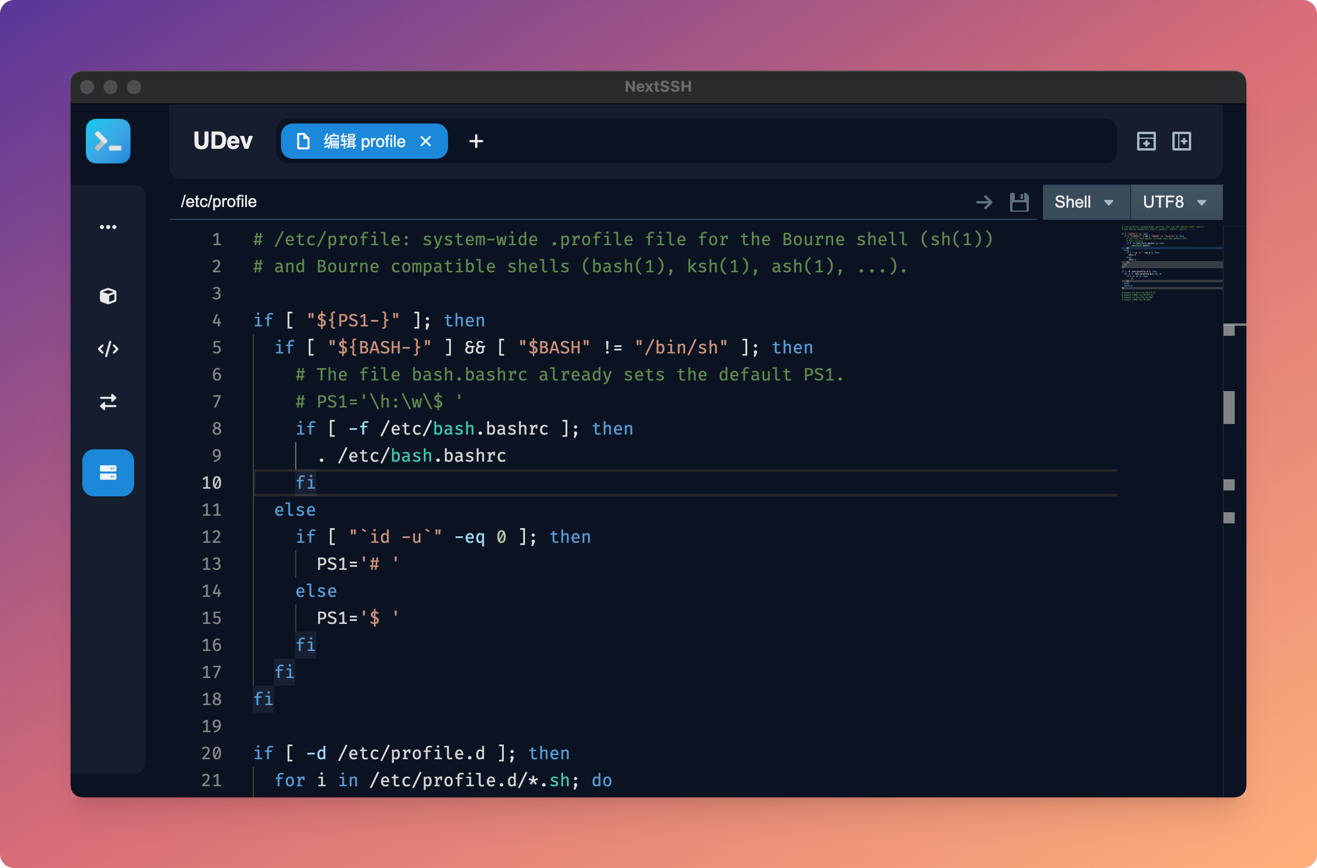Open the UTF8 encoding dropdown
This screenshot has height=868, width=1317.
pyautogui.click(x=1175, y=202)
